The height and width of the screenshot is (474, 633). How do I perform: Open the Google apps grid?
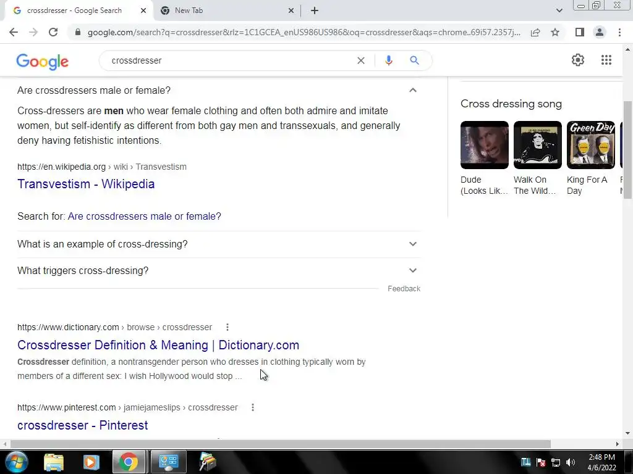coord(606,60)
